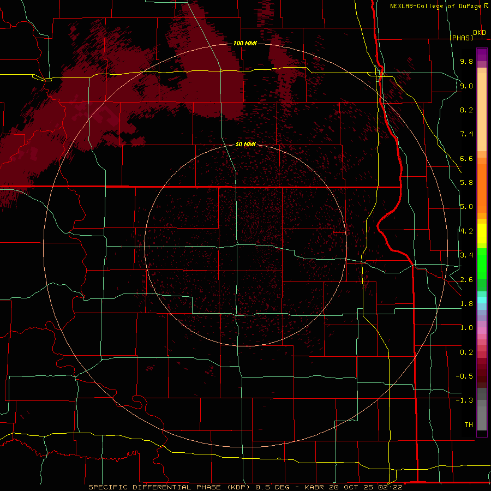Click the [PHAS] legend label
Viewport: 491px width, 491px height.
461,38
